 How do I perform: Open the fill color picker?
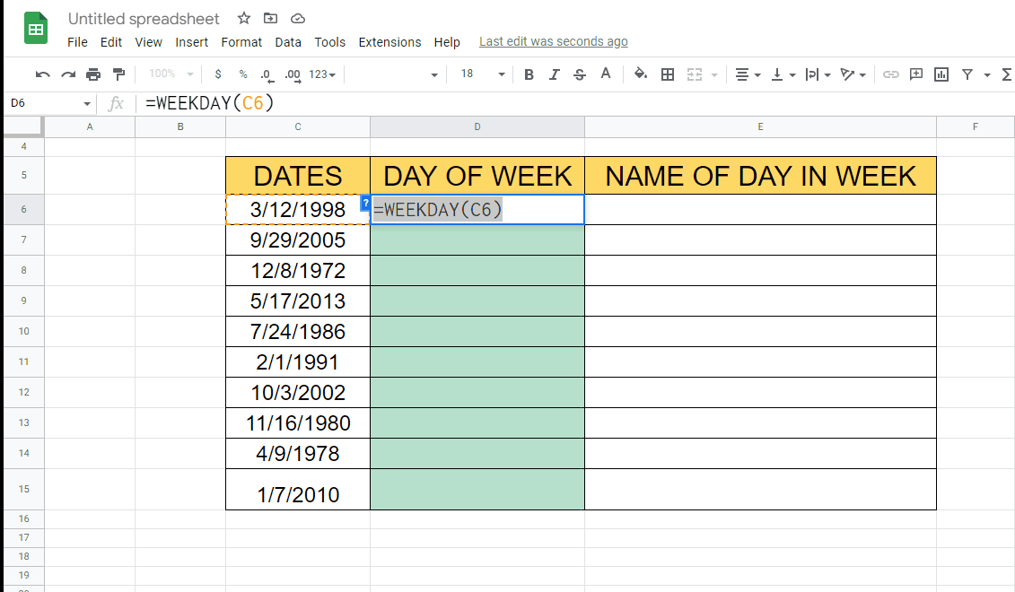pos(641,74)
